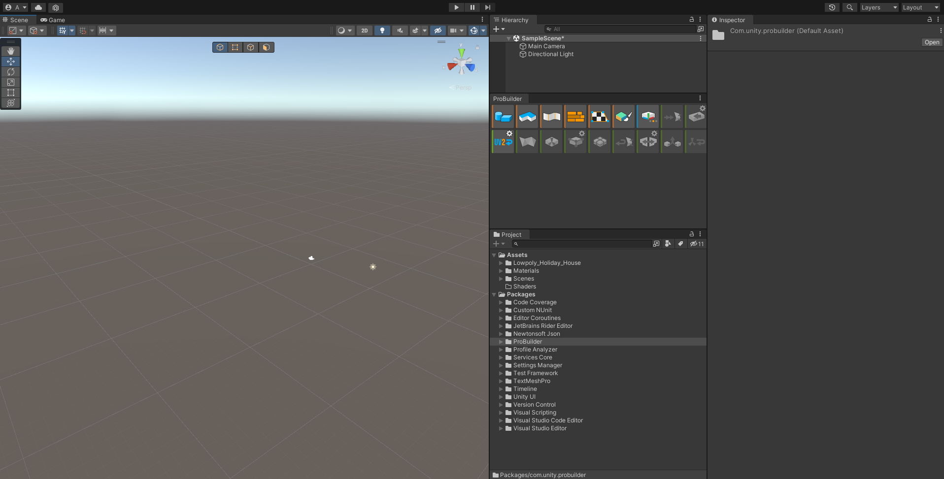Open the Layers dropdown
Screen dimensions: 944x479
point(879,7)
